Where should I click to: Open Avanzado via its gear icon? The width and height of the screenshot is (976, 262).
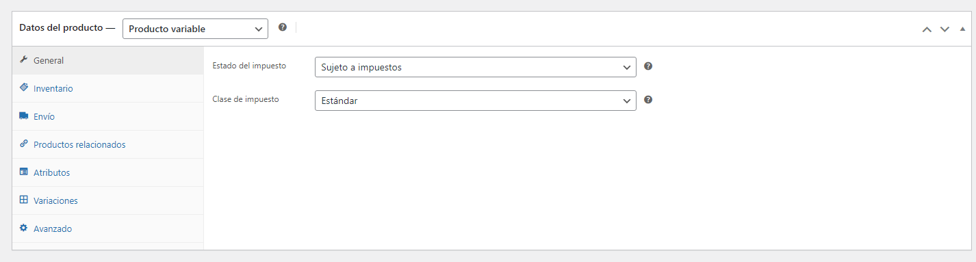tap(23, 228)
